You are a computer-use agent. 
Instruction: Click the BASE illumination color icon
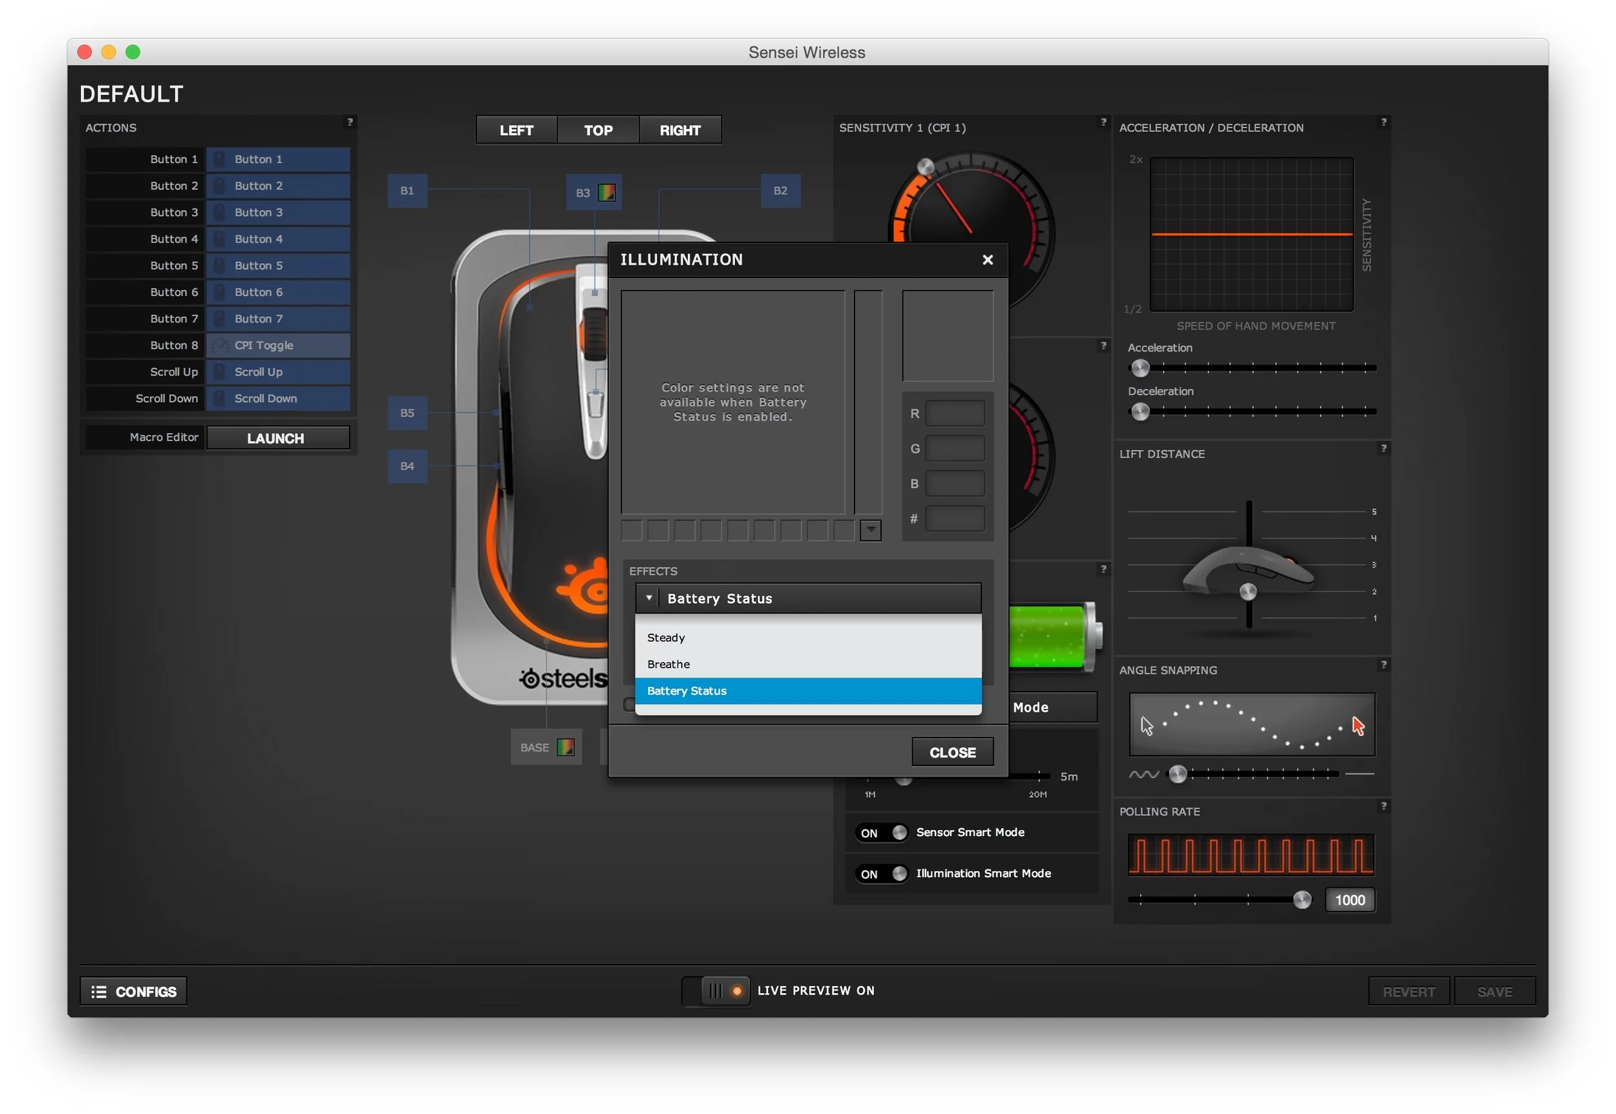click(x=565, y=747)
